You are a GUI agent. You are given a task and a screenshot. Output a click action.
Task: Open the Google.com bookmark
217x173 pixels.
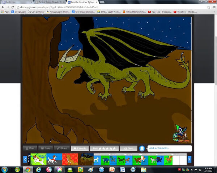tap(19, 12)
